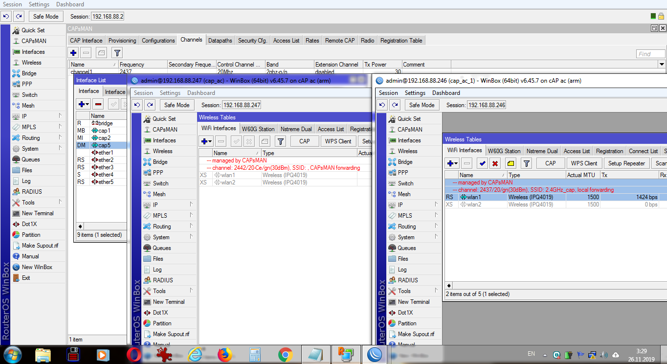667x364 pixels.
Task: Select wlan1 row in cap_ac_1 Wireless Tables
Action: (556, 197)
